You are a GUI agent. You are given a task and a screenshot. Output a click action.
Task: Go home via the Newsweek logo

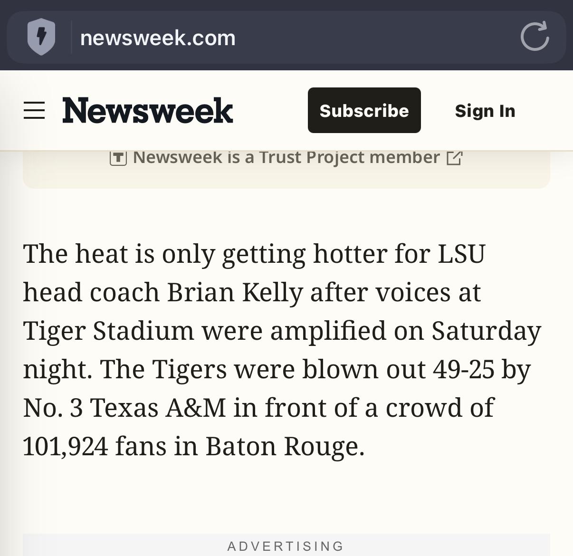[147, 110]
